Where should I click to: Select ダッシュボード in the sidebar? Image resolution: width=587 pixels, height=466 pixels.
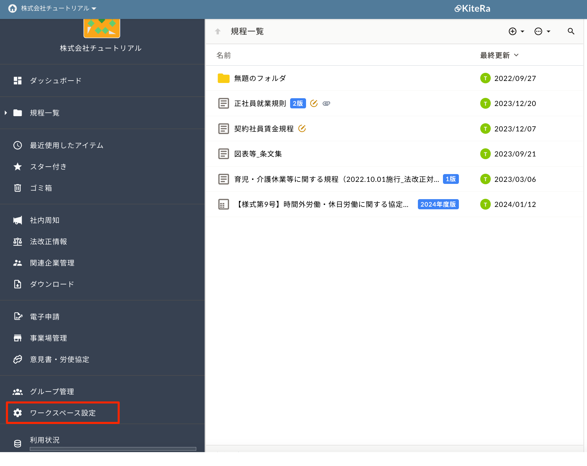click(55, 81)
